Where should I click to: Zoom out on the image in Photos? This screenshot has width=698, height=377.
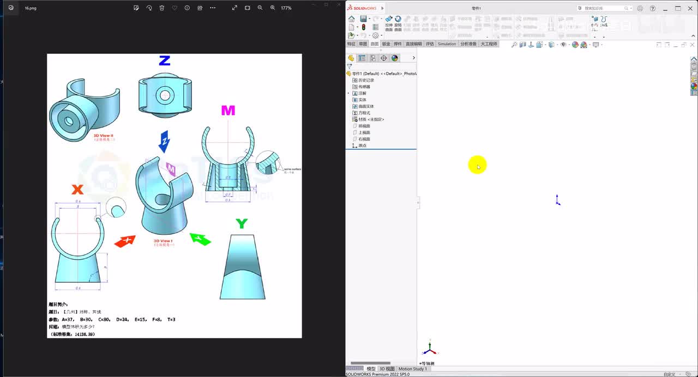coord(260,8)
